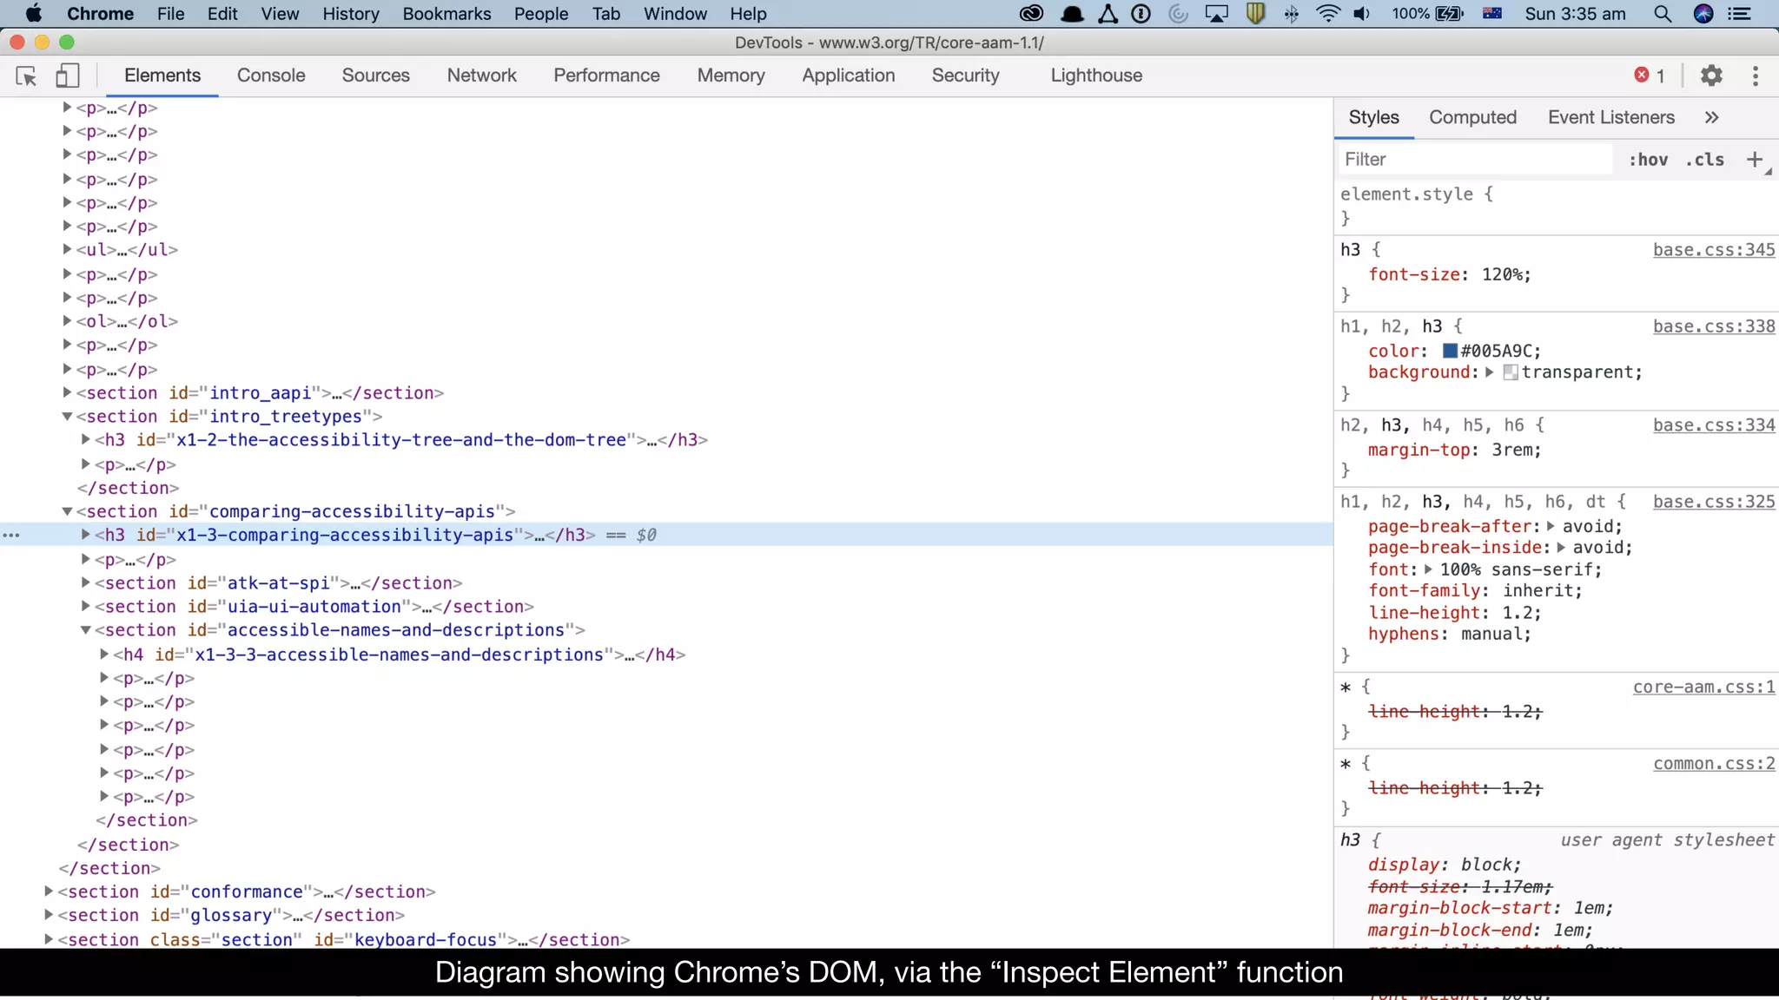Toggle the .cls classes button
Image resolution: width=1779 pixels, height=1000 pixels.
coord(1704,160)
